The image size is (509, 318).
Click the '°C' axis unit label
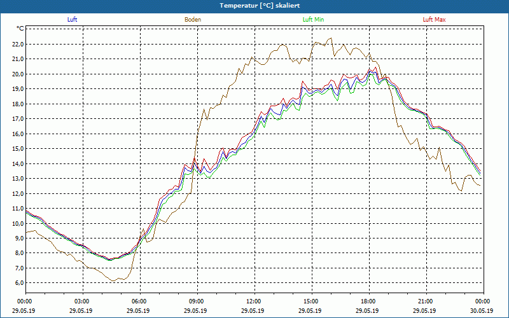coord(20,29)
